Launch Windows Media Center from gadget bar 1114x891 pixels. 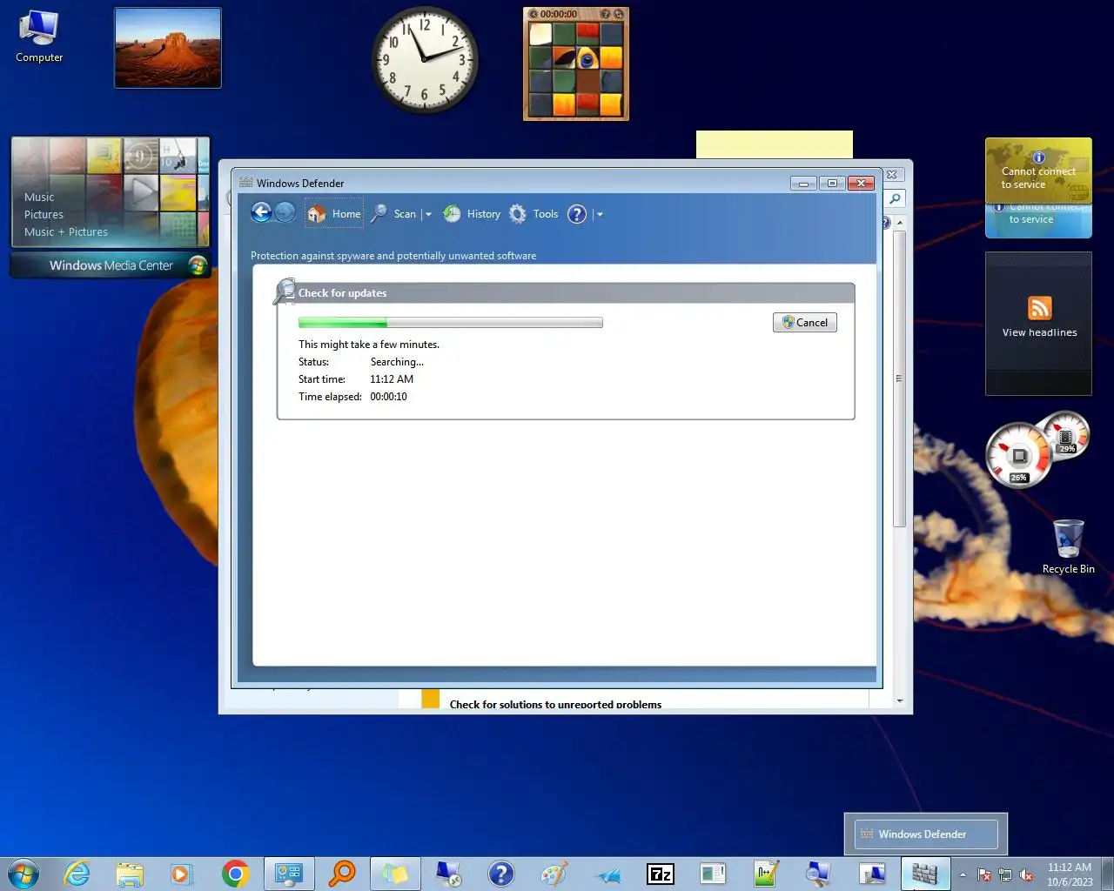point(111,265)
